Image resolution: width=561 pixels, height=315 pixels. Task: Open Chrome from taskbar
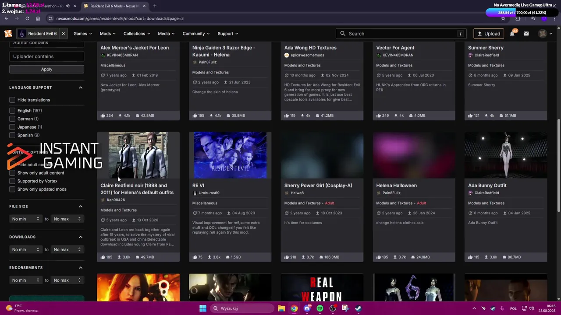294,308
